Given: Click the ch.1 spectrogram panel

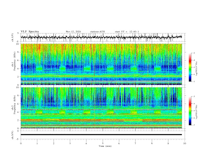Looking at the screenshot, I should point(101,64).
